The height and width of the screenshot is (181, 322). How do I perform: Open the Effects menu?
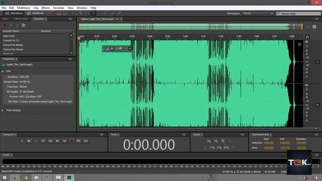(46, 8)
